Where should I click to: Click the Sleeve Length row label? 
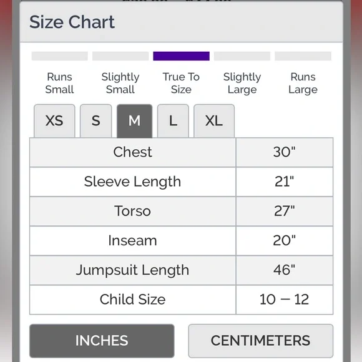132,182
